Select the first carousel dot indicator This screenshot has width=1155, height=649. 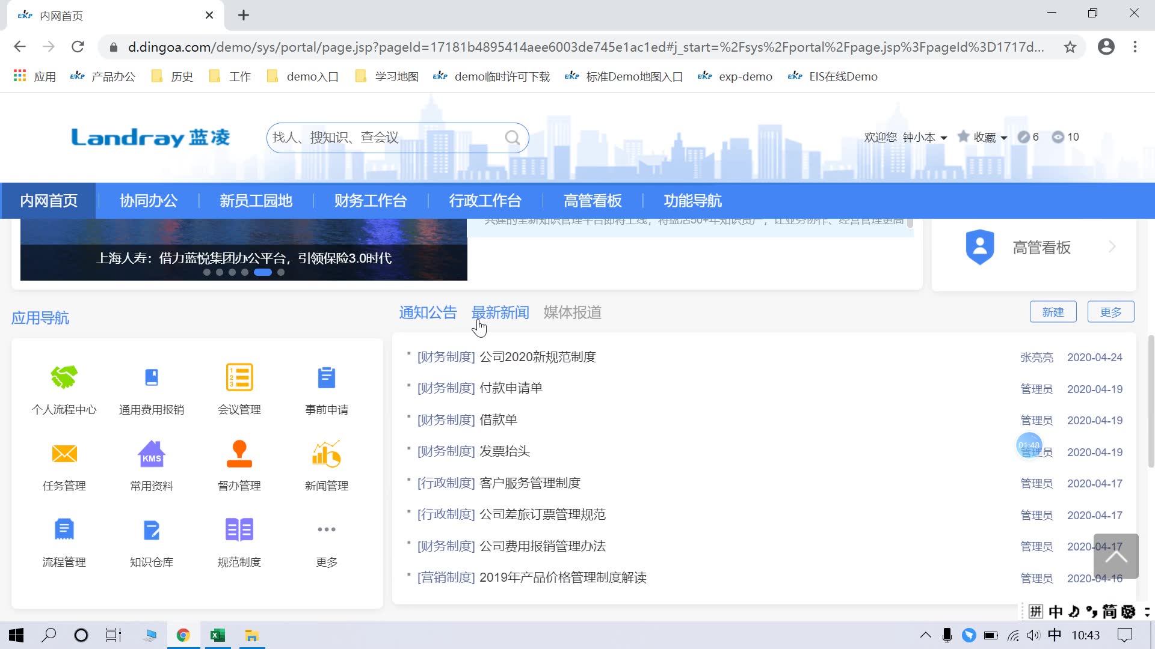click(207, 272)
